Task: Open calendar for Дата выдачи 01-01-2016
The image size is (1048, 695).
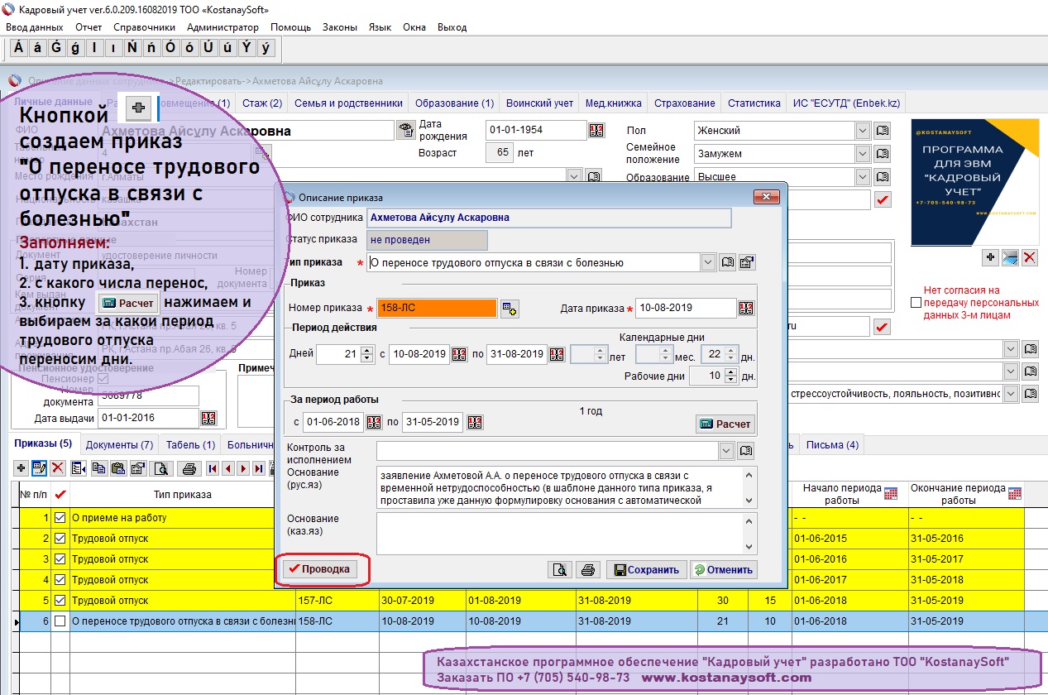Action: coord(208,418)
